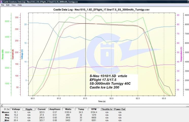Click the Current (A) axis label
The image size is (189, 122).
pyautogui.click(x=13, y=54)
